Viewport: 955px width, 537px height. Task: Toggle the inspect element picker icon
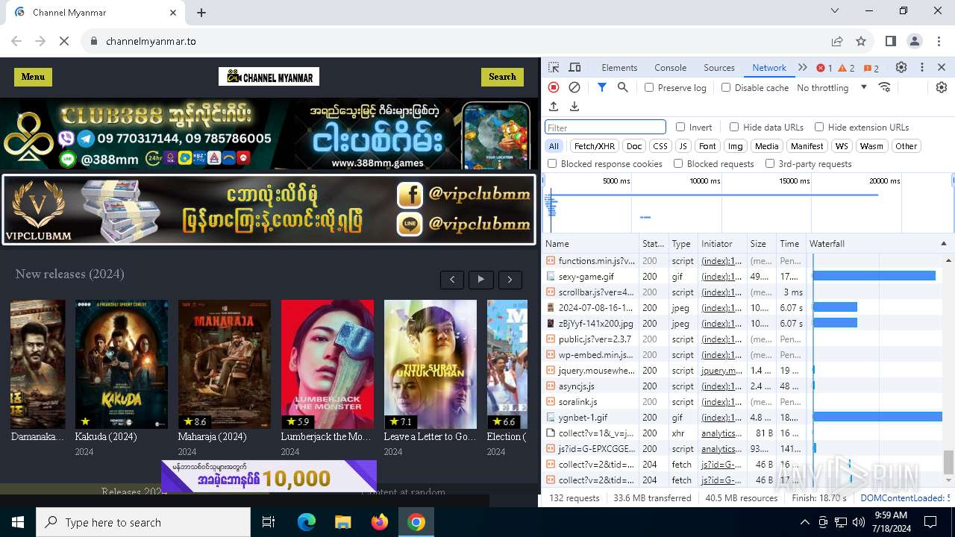[554, 68]
